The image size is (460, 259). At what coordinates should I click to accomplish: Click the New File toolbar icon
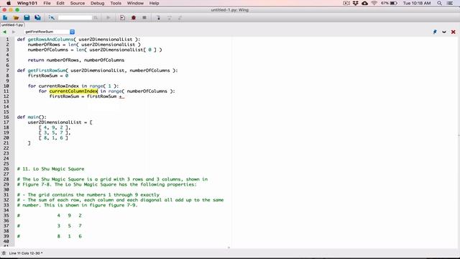coord(5,17)
